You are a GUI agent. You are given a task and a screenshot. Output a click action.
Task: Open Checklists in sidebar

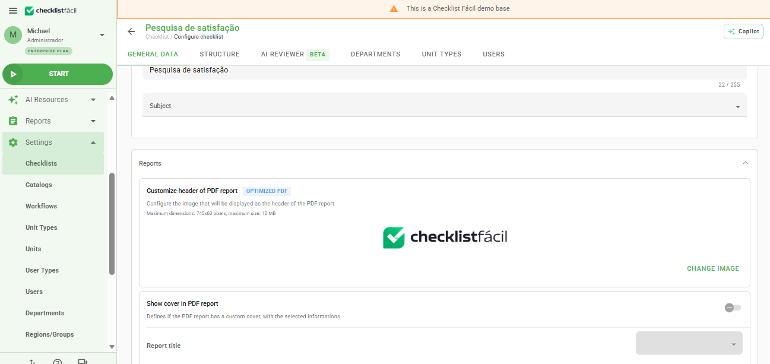[x=53, y=163]
